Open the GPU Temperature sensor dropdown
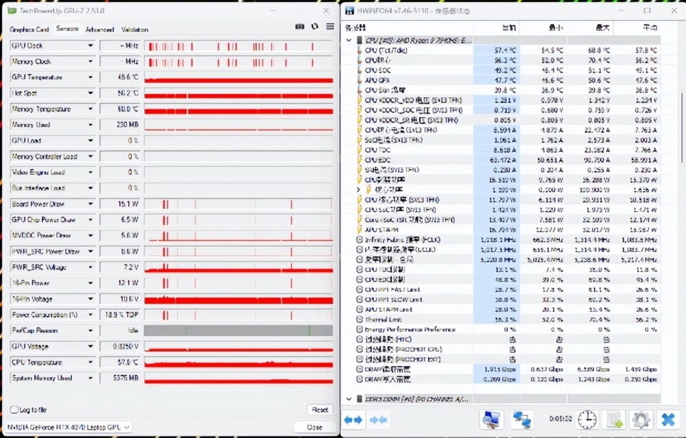 90,77
